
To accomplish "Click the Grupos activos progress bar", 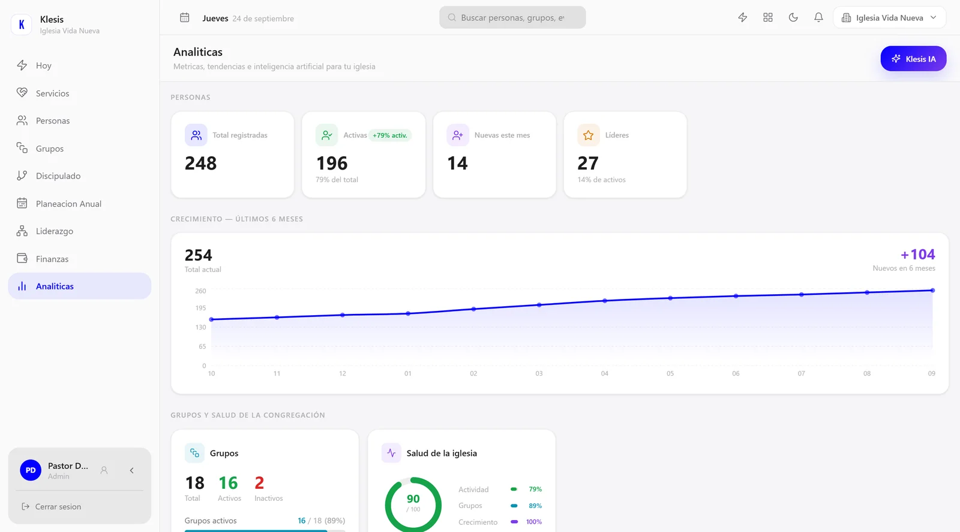I will (x=265, y=530).
